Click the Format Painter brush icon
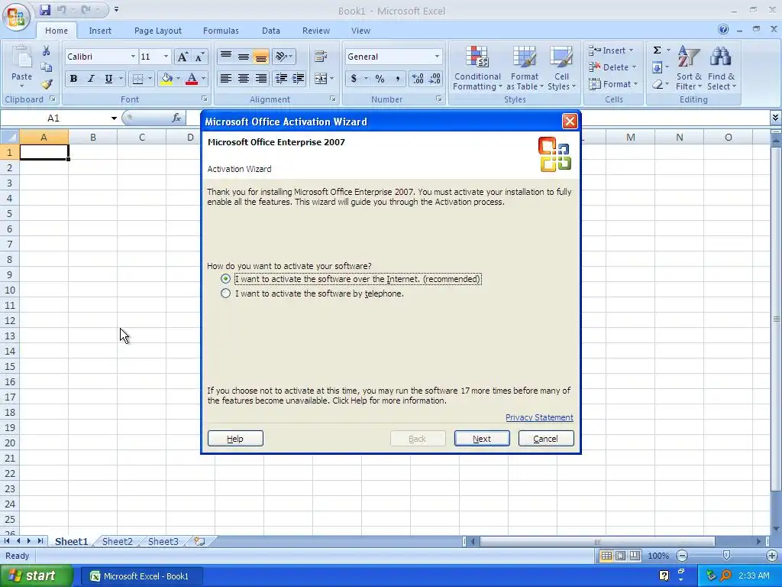Image resolution: width=782 pixels, height=587 pixels. (47, 84)
